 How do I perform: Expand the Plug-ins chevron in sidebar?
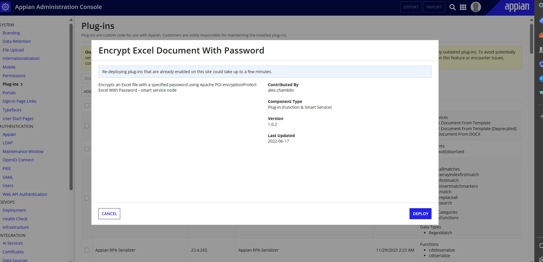[22, 84]
